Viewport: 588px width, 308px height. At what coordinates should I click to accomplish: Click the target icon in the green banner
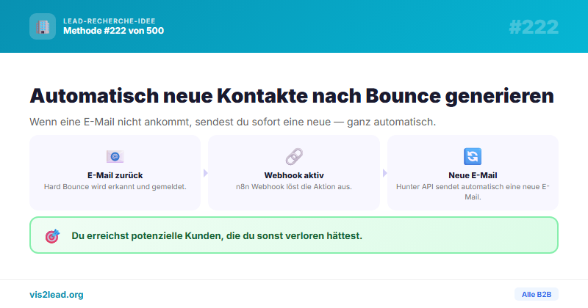click(52, 236)
